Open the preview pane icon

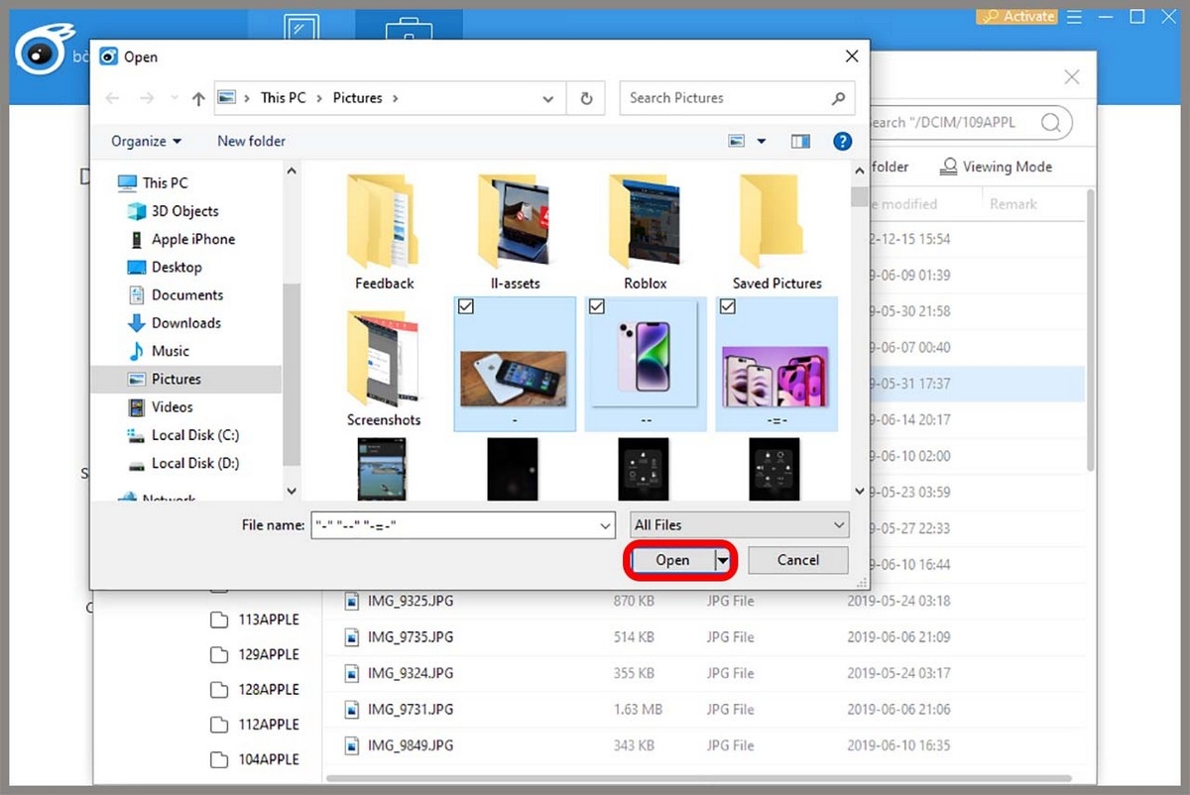800,141
